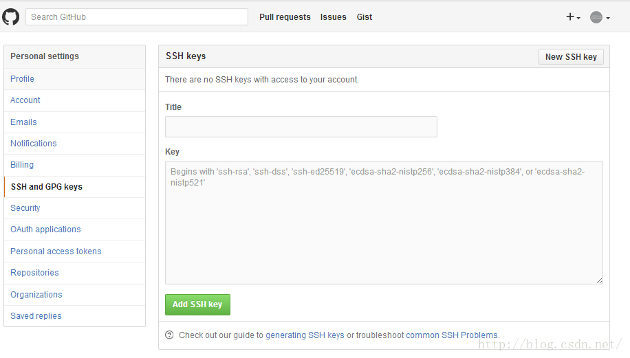Open the common SSH Problems link
This screenshot has width=630, height=358.
coord(452,335)
